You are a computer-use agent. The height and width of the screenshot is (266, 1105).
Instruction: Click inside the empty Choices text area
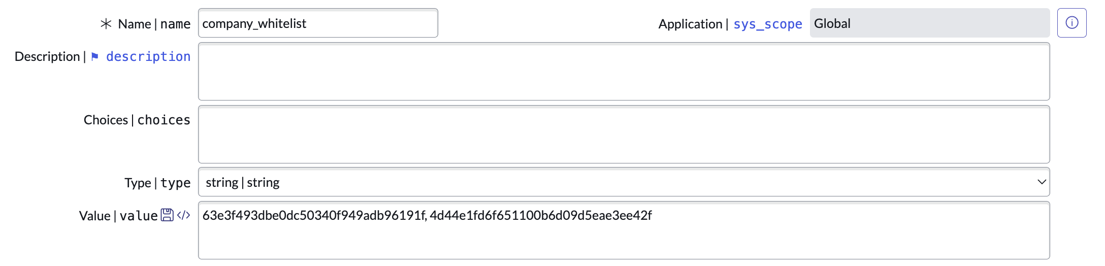(624, 135)
